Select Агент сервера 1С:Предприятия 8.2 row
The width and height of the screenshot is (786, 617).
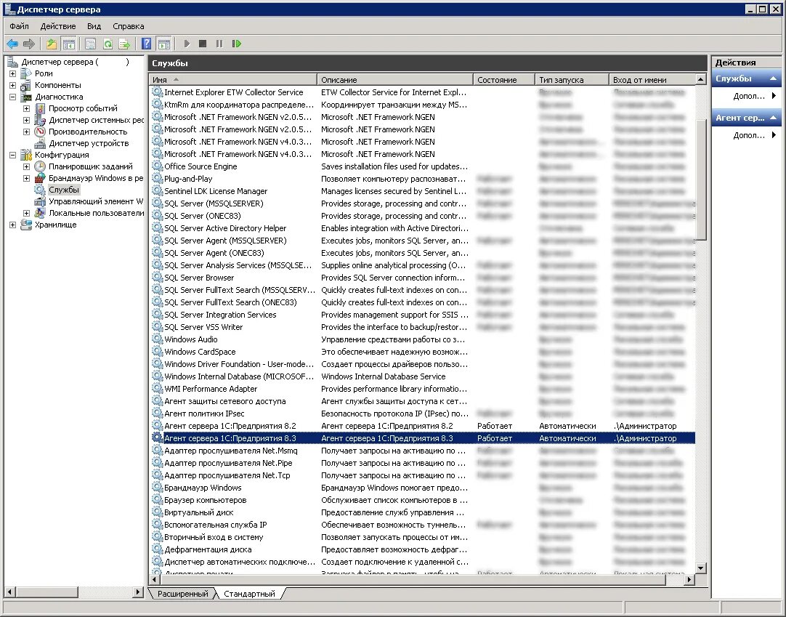tap(422, 426)
